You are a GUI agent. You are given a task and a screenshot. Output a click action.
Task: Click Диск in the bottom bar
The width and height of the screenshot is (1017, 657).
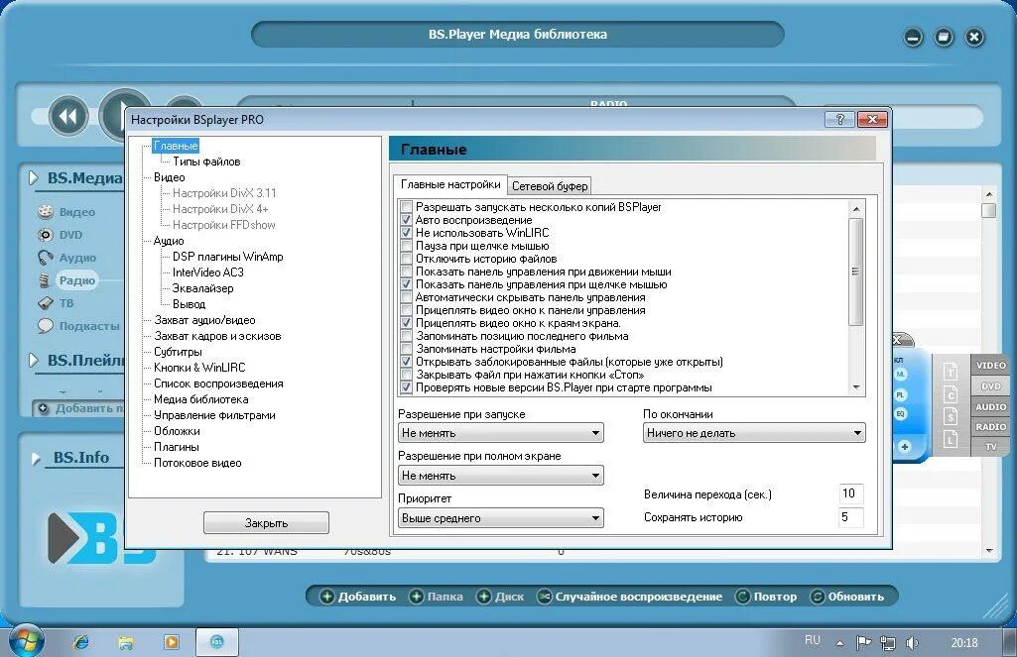tap(501, 597)
